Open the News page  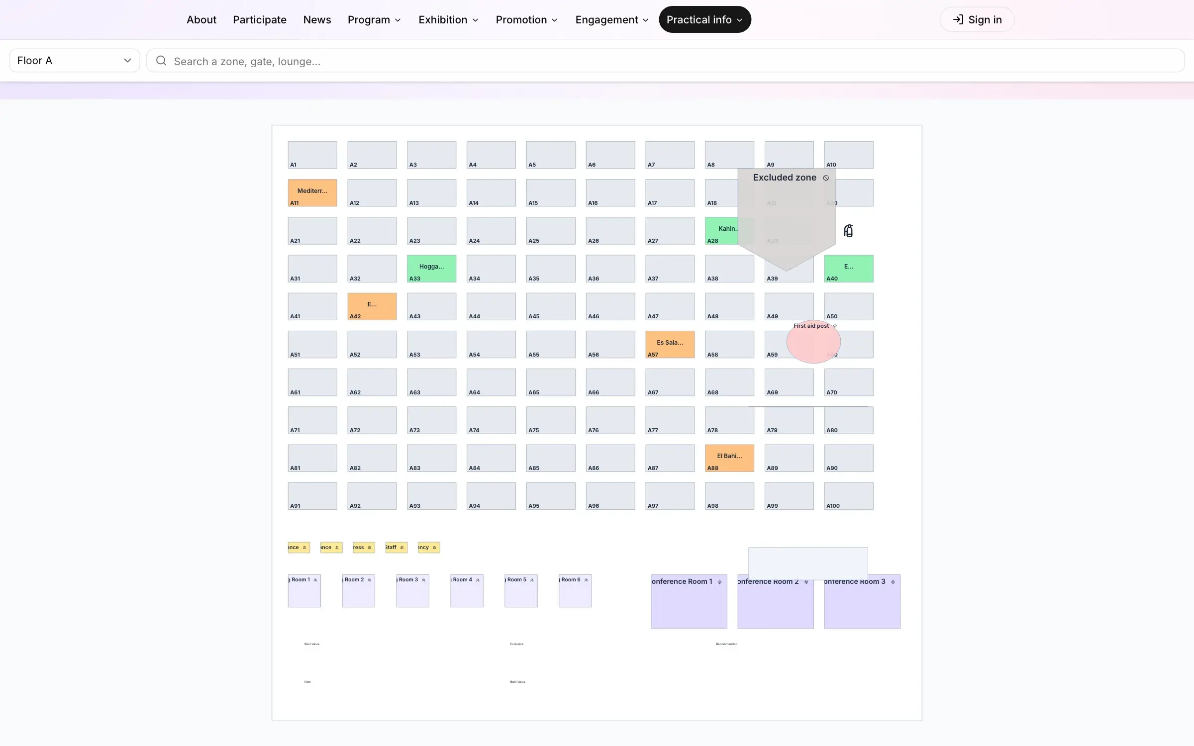click(x=317, y=19)
